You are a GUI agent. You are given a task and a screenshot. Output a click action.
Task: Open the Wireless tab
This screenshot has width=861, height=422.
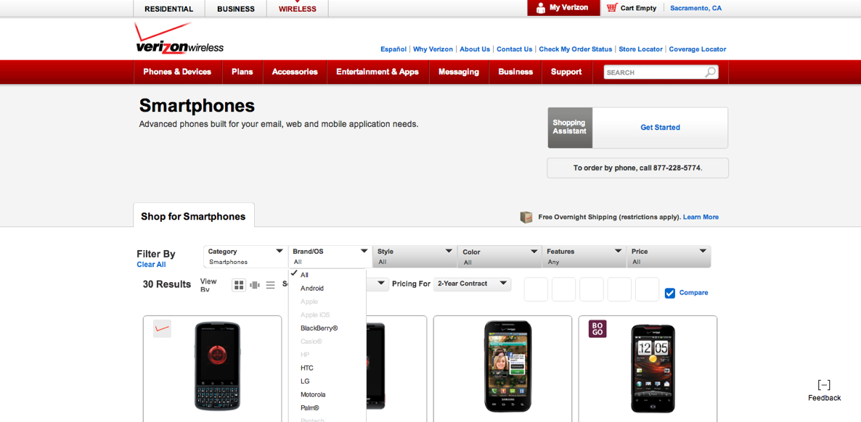pos(297,9)
